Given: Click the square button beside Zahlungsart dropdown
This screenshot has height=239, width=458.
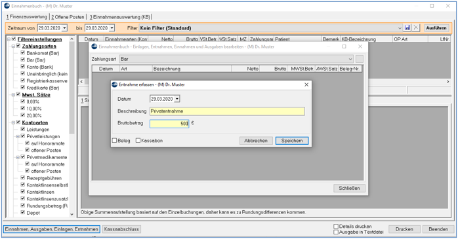Looking at the screenshot, I should [x=360, y=59].
